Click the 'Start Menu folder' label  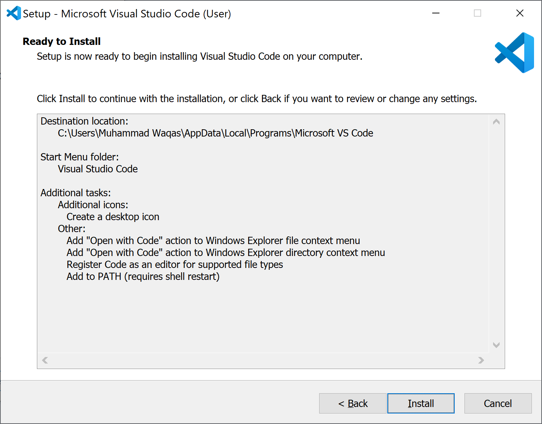pyautogui.click(x=80, y=157)
